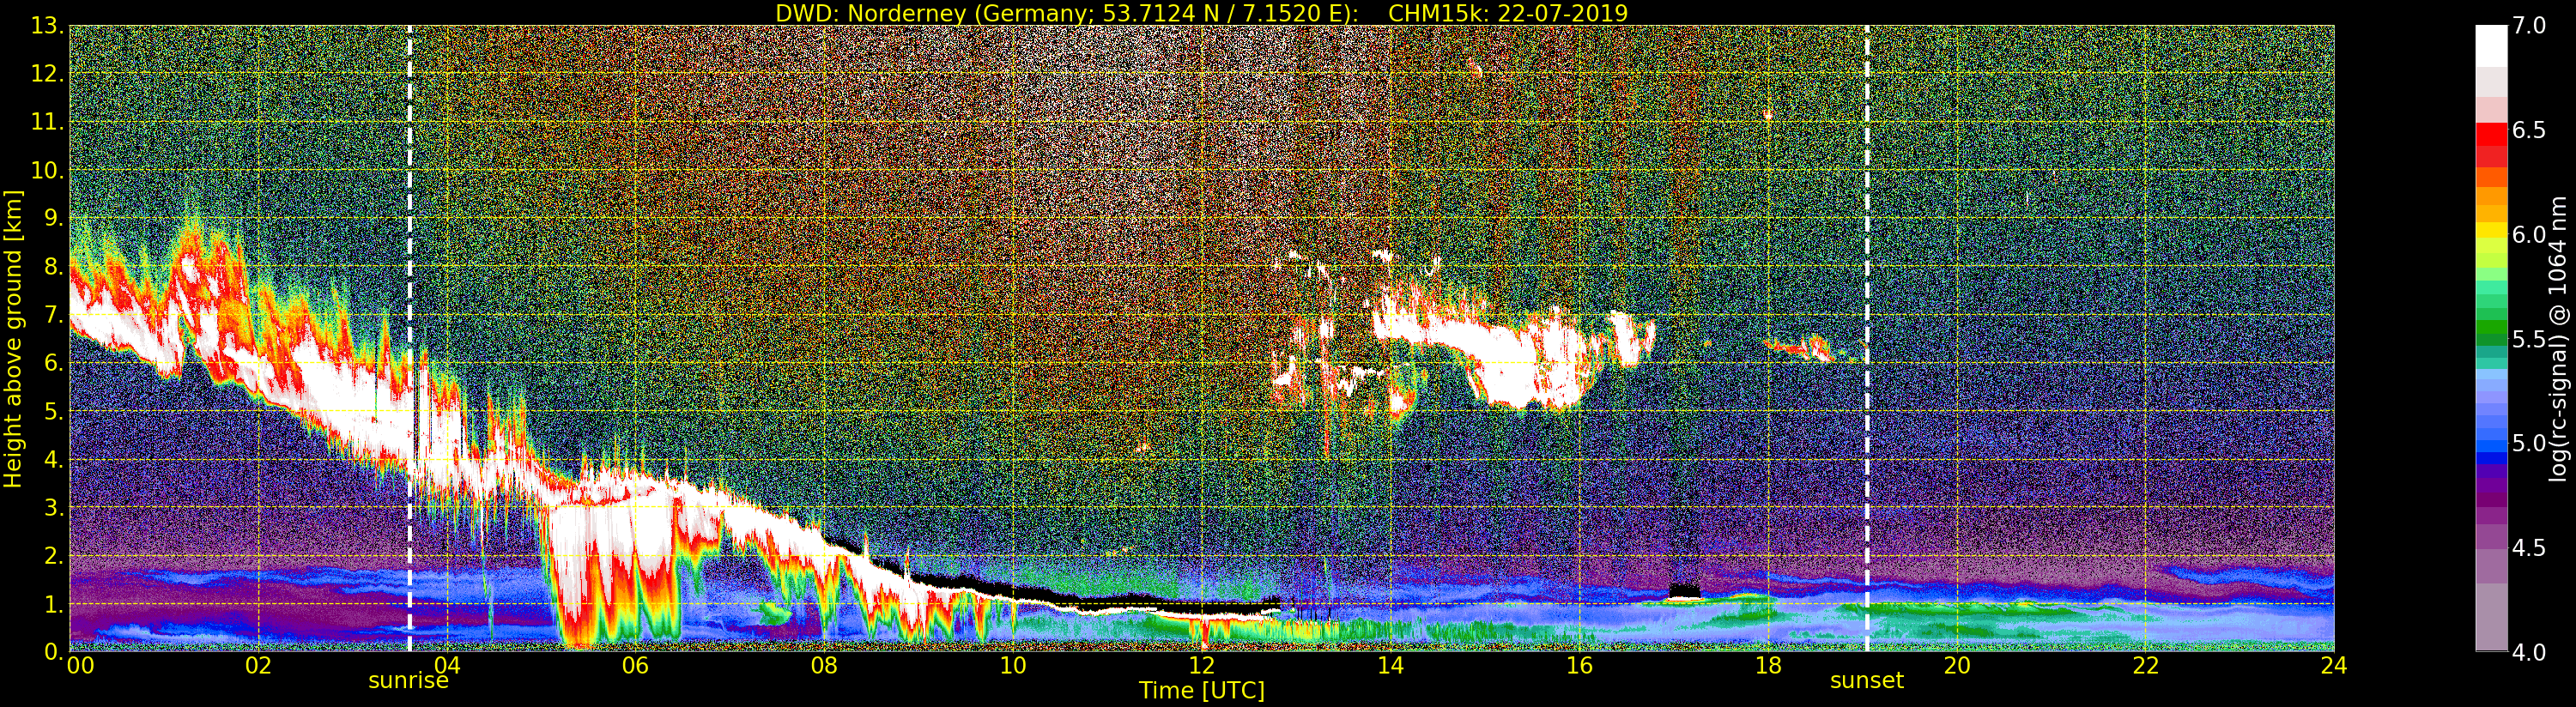Click the time axis tick label '22'
The width and height of the screenshot is (2576, 707).
tap(2145, 666)
